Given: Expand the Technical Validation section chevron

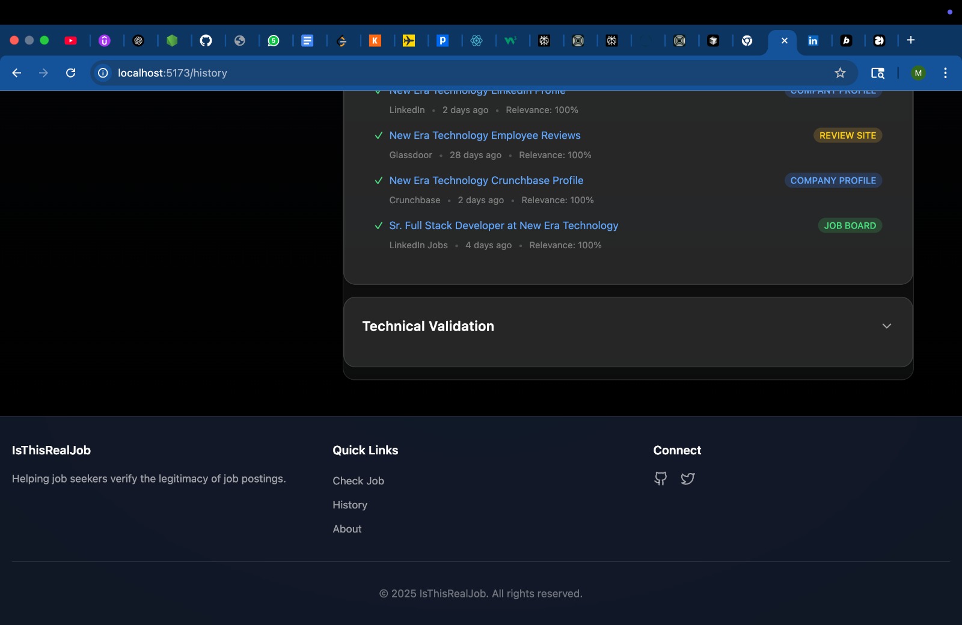Looking at the screenshot, I should [886, 326].
